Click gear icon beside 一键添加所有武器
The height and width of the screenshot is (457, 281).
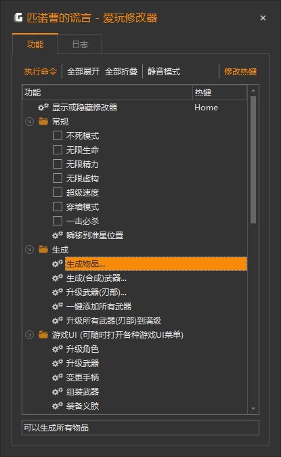58,306
